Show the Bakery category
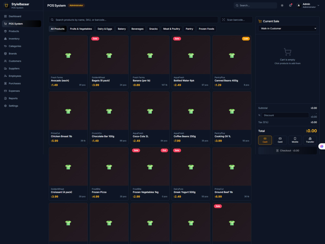 (122, 29)
